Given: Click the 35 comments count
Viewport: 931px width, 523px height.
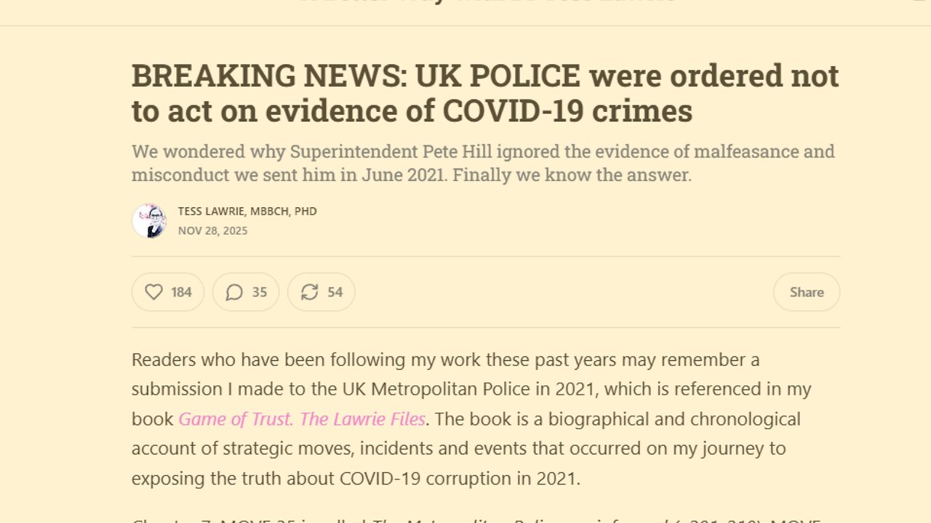Looking at the screenshot, I should pyautogui.click(x=260, y=292).
